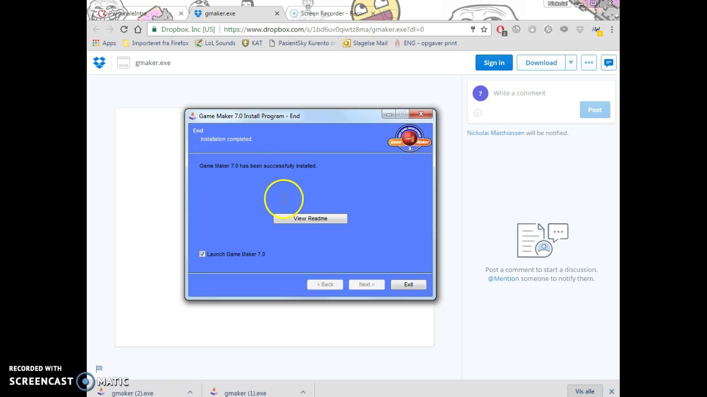Click the browser address bar URL
This screenshot has width=707, height=397.
324,29
